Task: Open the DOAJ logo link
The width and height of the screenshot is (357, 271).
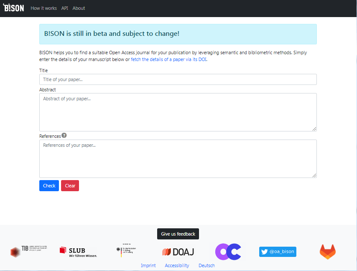Action: click(178, 252)
